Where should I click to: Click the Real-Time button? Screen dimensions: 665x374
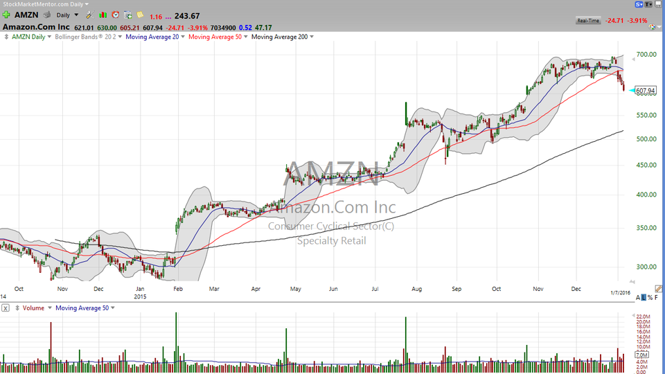tap(588, 20)
